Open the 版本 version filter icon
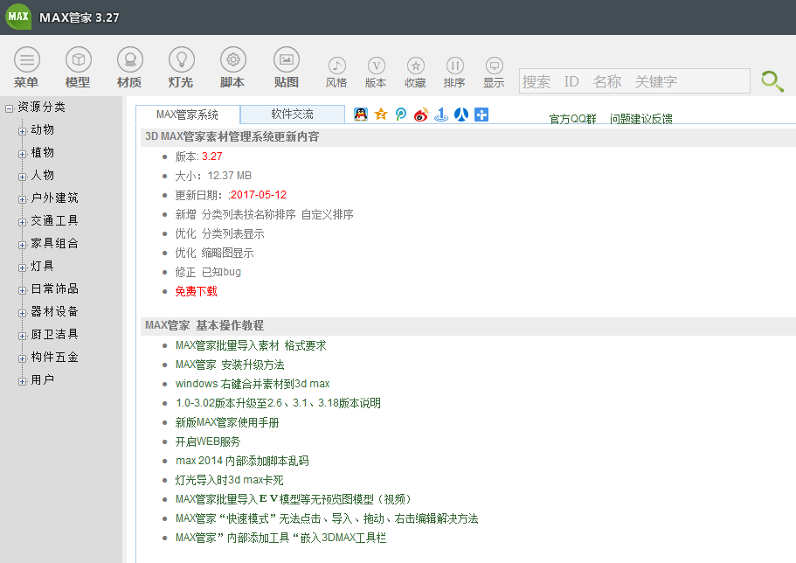Screen dimensions: 796x563 [377, 66]
